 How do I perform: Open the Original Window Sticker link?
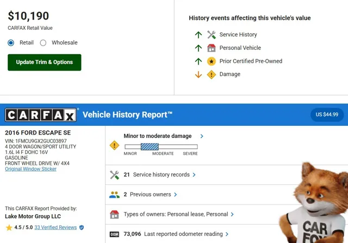[30, 169]
